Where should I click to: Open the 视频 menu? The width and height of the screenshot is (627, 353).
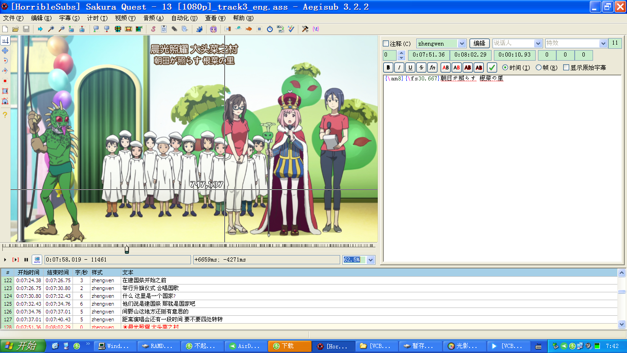[x=125, y=18]
